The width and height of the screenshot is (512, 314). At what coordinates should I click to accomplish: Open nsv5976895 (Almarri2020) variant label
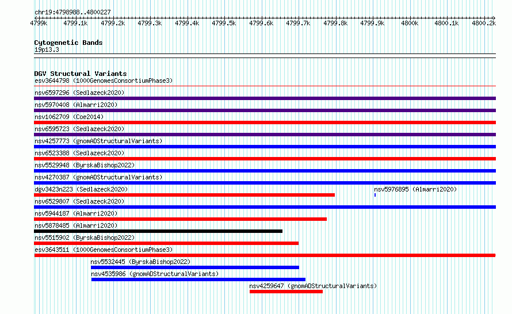(415, 189)
